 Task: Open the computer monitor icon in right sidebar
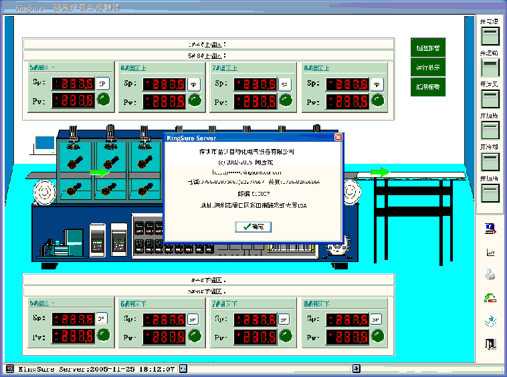[x=490, y=229]
